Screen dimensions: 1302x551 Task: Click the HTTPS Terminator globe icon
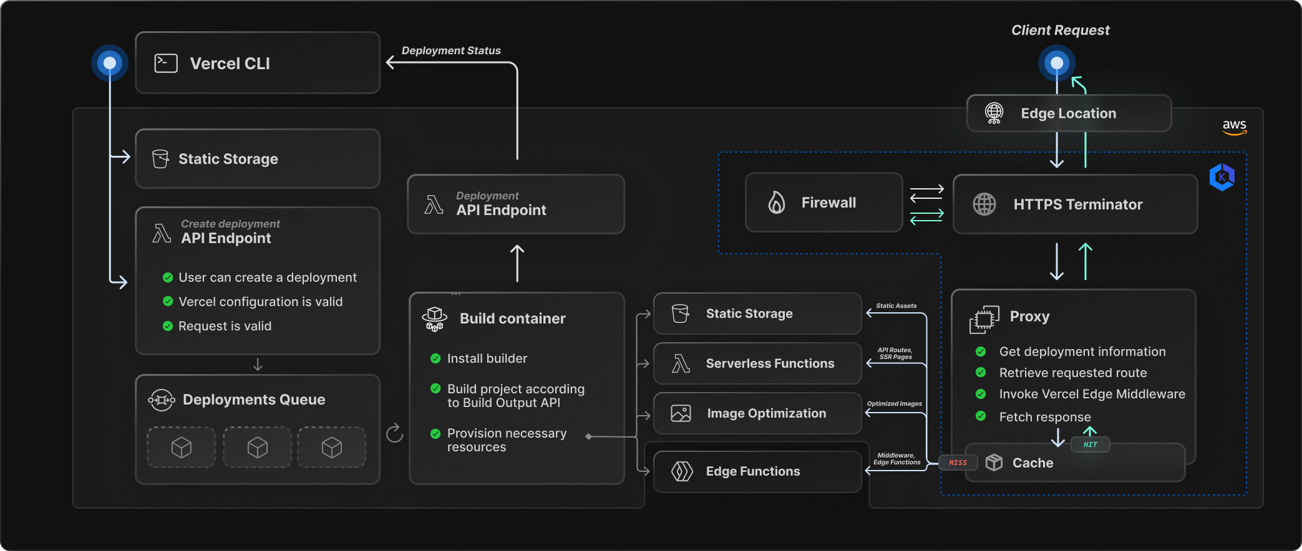[984, 204]
